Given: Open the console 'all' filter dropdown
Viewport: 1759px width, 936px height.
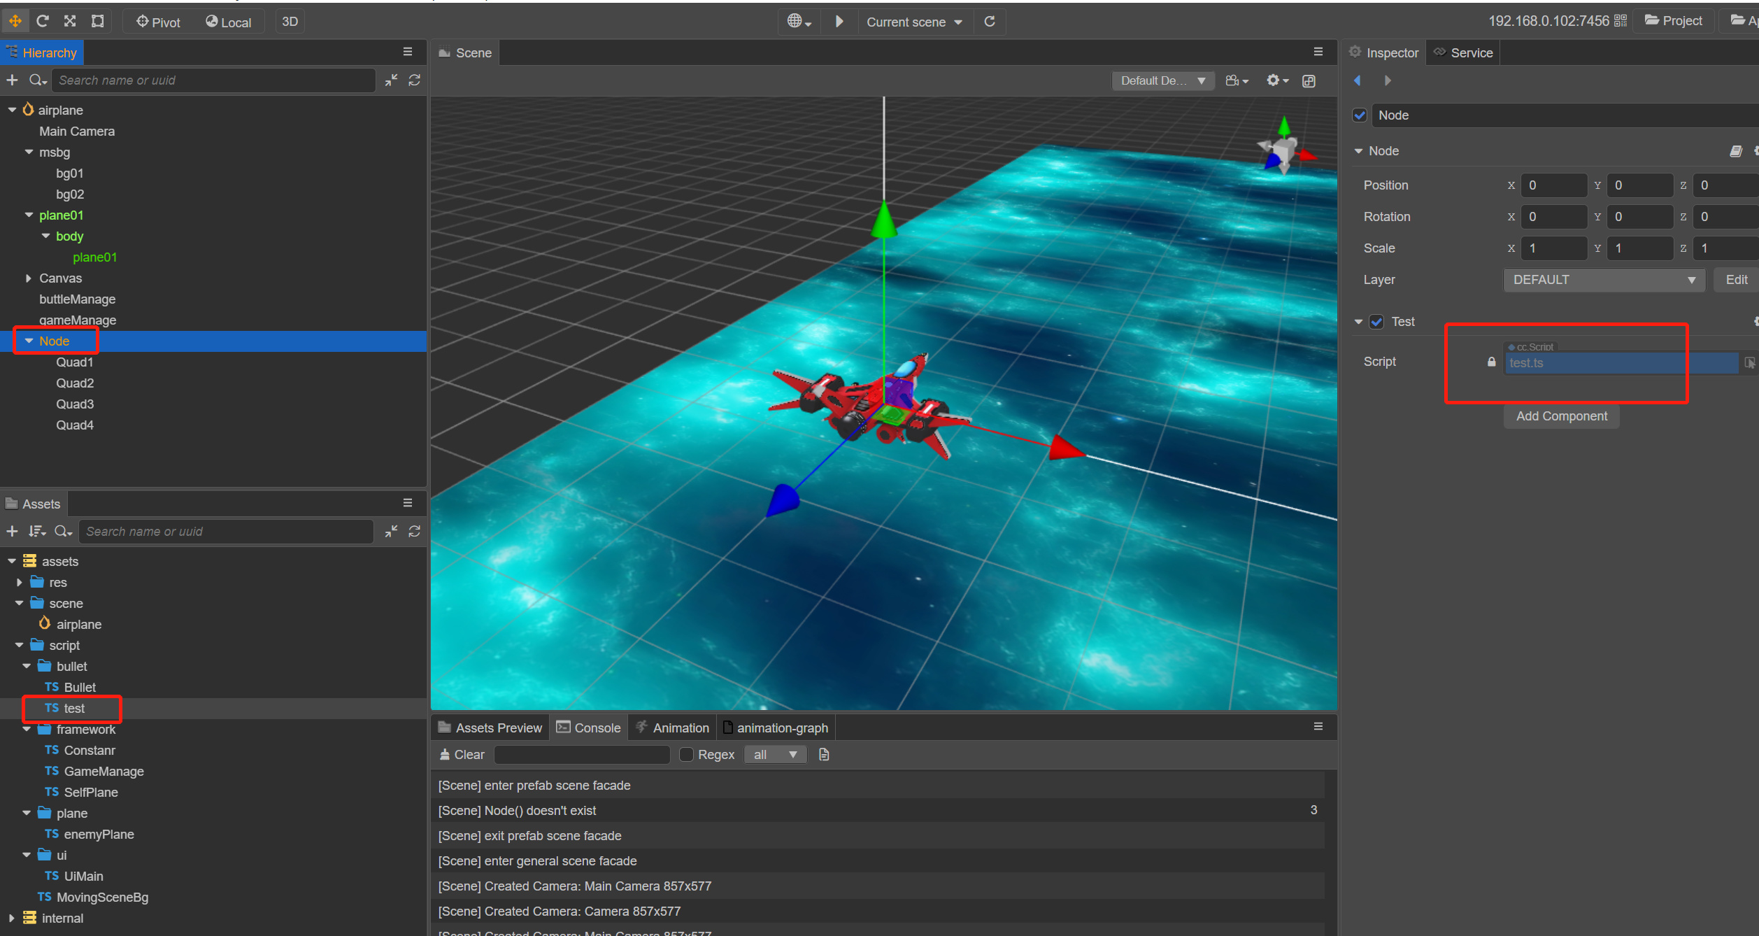Looking at the screenshot, I should 775,755.
